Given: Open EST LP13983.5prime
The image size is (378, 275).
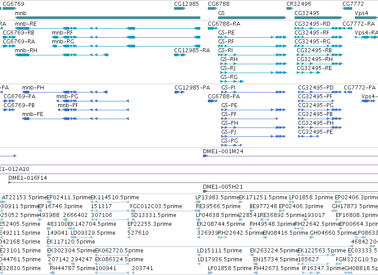Looking at the screenshot, I should coord(198,202).
